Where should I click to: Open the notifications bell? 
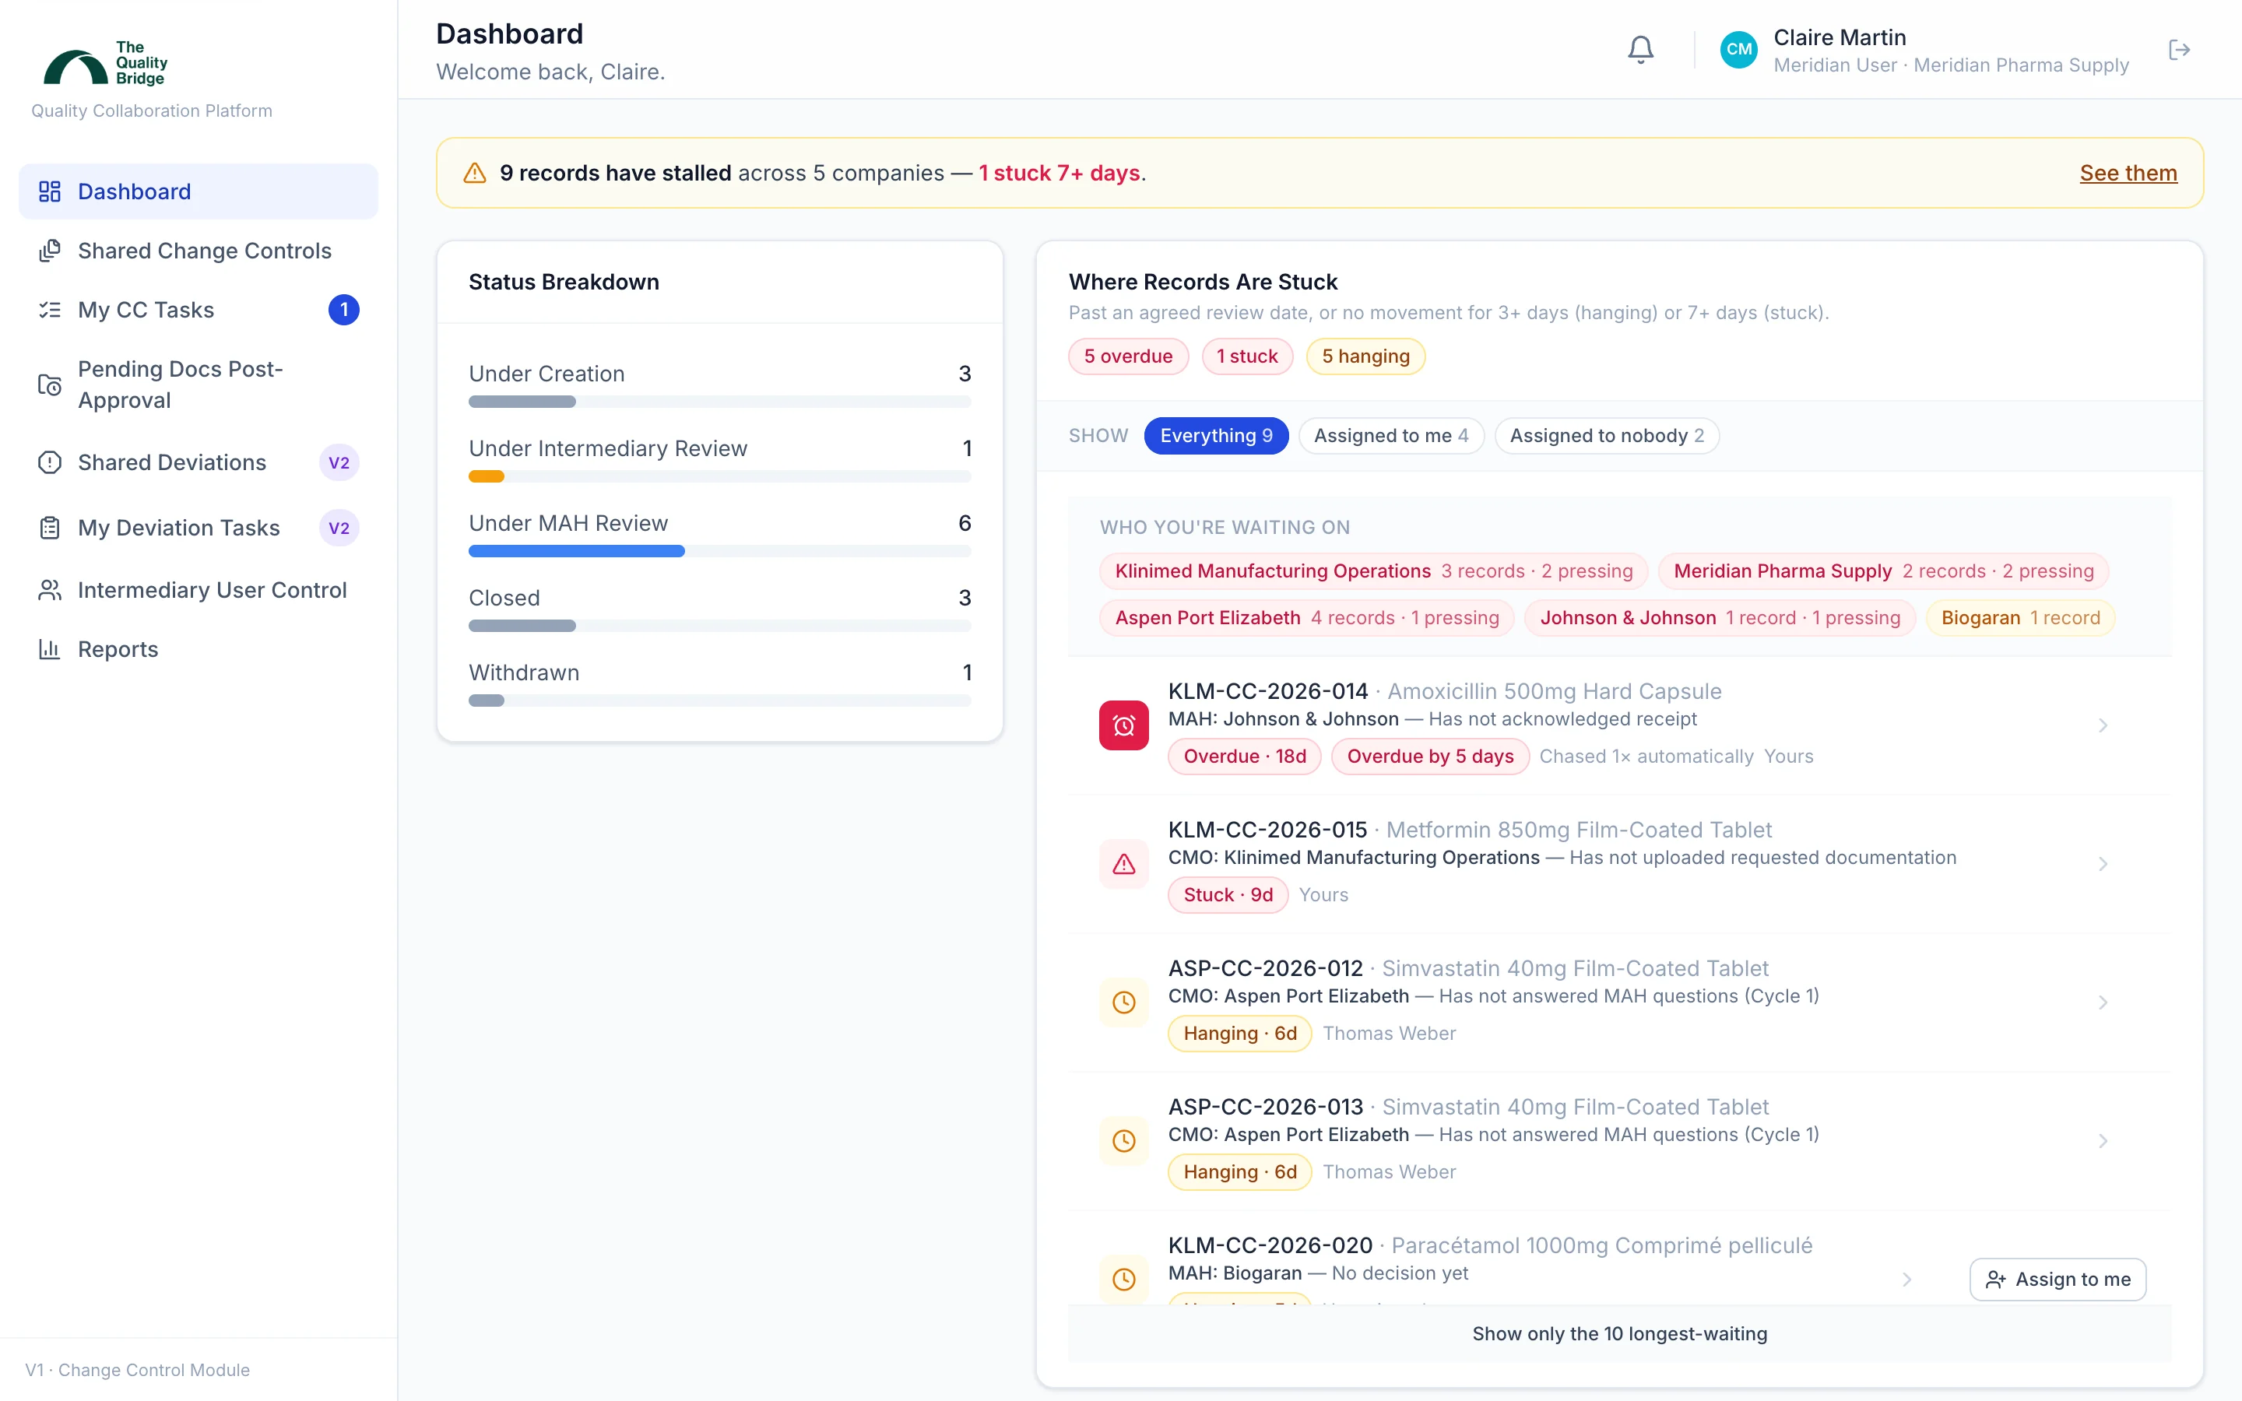click(x=1641, y=49)
